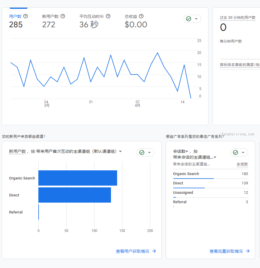Open help icon next to 总收益
Image resolution: width=260 pixels, height=268 pixels.
pyautogui.click(x=141, y=16)
